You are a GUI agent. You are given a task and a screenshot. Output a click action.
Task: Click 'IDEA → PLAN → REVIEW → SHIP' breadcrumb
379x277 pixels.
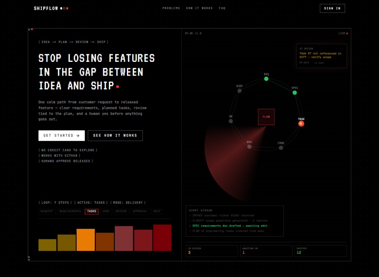73,42
